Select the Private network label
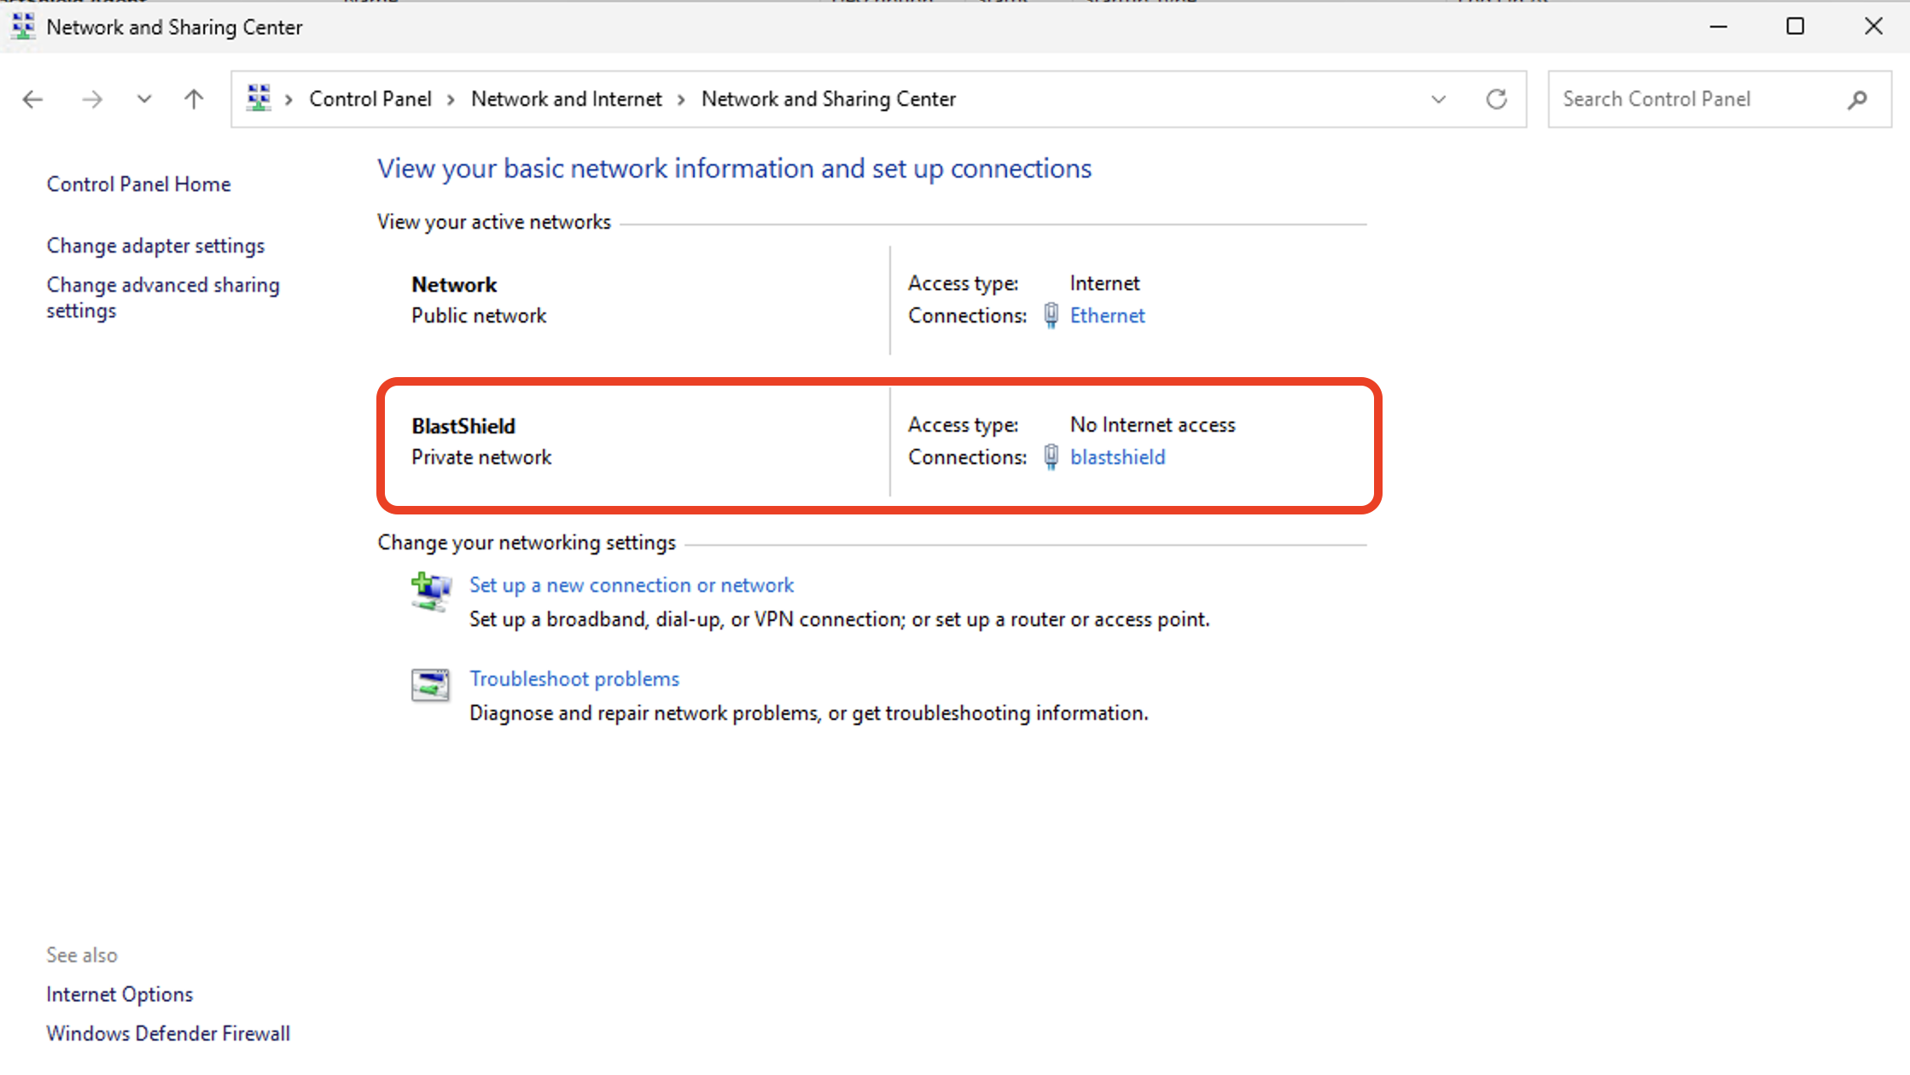This screenshot has width=1910, height=1075. tap(481, 457)
